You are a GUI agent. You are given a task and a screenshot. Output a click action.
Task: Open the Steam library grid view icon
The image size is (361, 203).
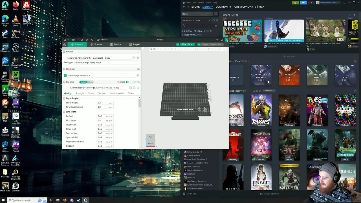pos(216,14)
